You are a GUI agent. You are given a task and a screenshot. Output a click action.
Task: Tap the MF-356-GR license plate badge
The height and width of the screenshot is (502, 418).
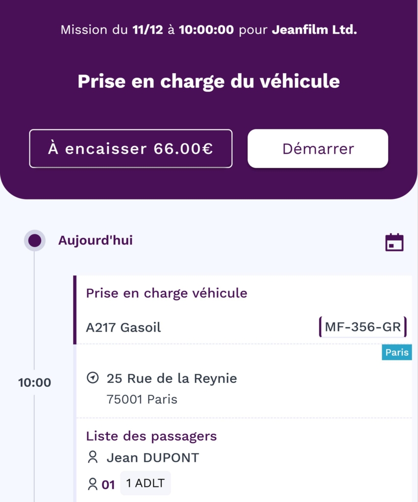363,327
